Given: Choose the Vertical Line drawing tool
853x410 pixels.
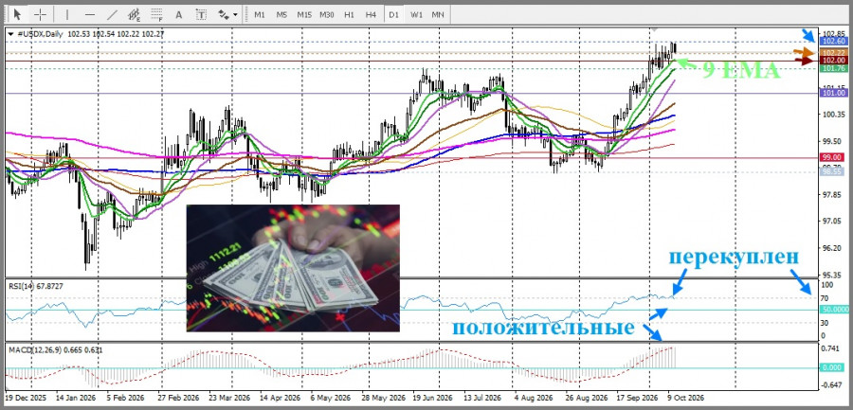Looking at the screenshot, I should 67,15.
